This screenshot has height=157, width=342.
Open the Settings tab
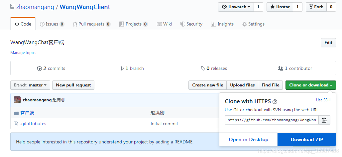pyautogui.click(x=253, y=24)
